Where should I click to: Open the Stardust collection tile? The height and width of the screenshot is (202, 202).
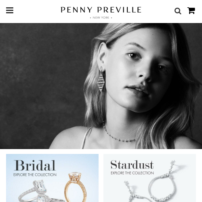pos(149,178)
